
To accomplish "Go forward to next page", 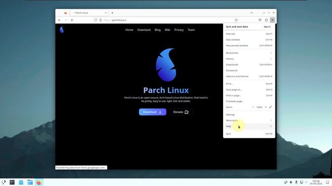I will pyautogui.click(x=66, y=20).
